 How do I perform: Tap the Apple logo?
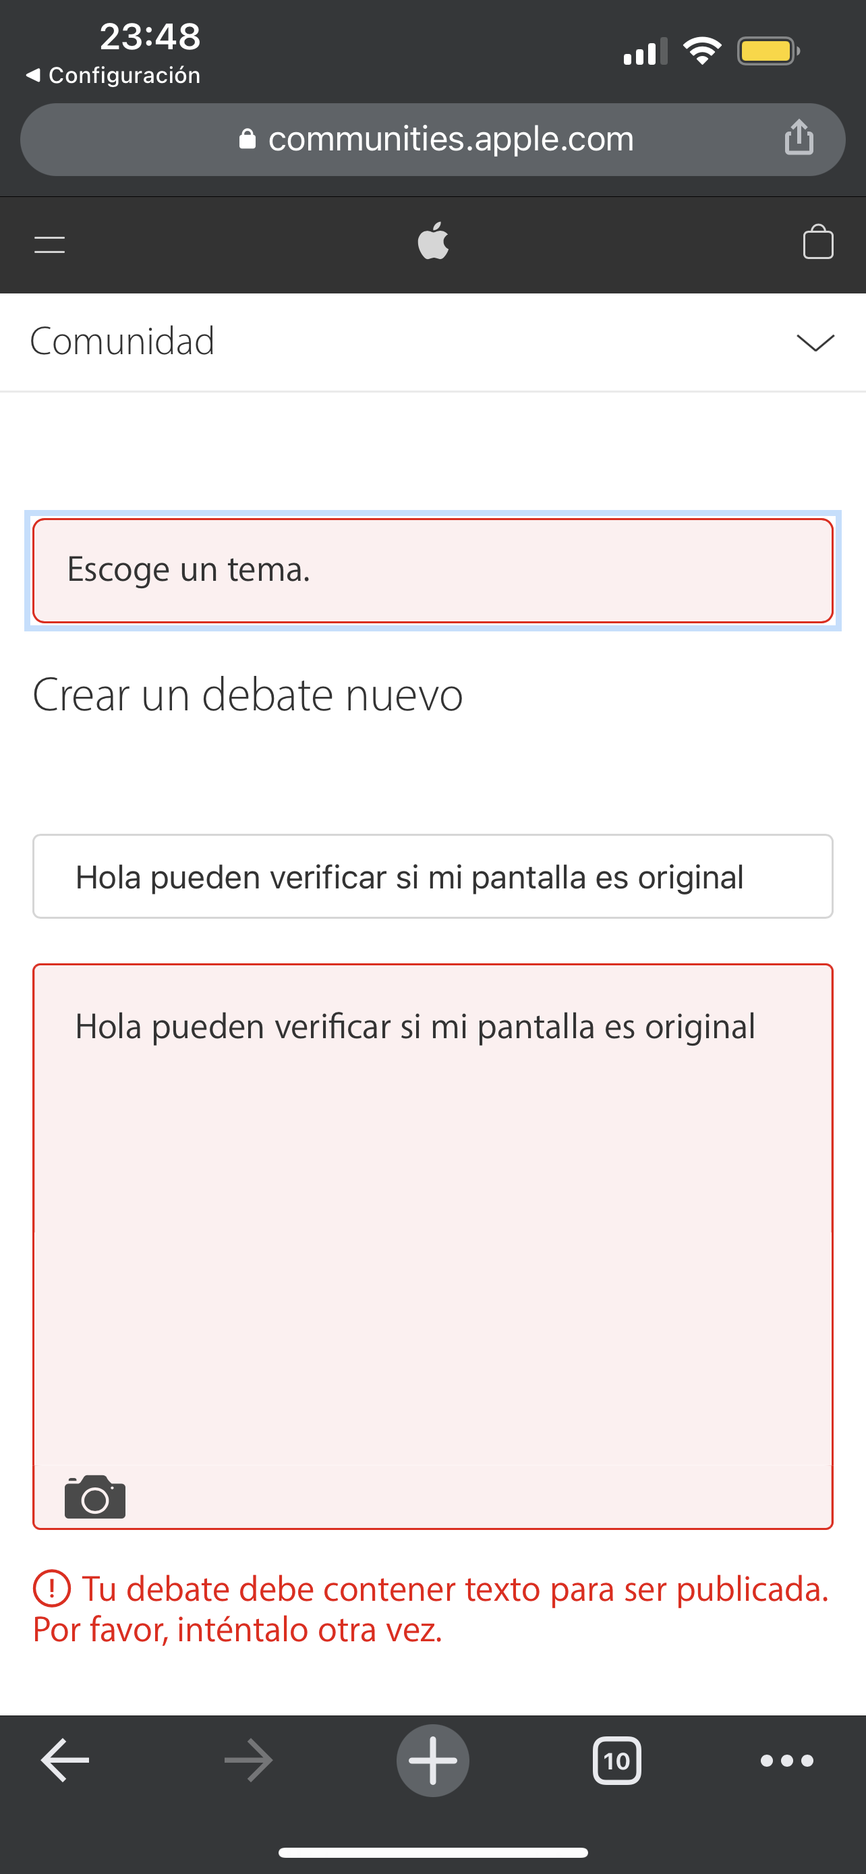(434, 242)
